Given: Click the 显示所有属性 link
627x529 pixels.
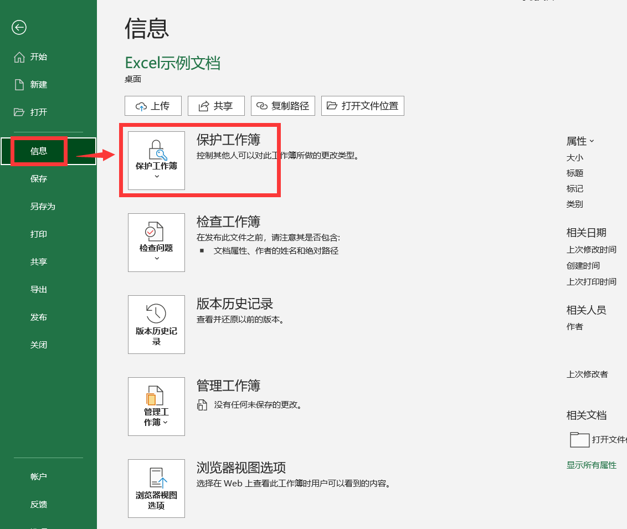Looking at the screenshot, I should tap(592, 465).
